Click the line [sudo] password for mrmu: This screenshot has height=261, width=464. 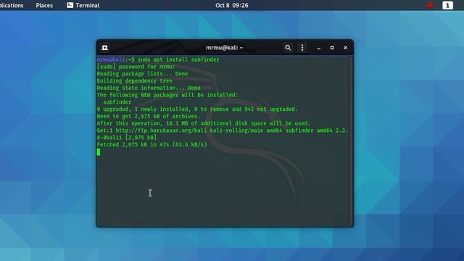tap(136, 67)
